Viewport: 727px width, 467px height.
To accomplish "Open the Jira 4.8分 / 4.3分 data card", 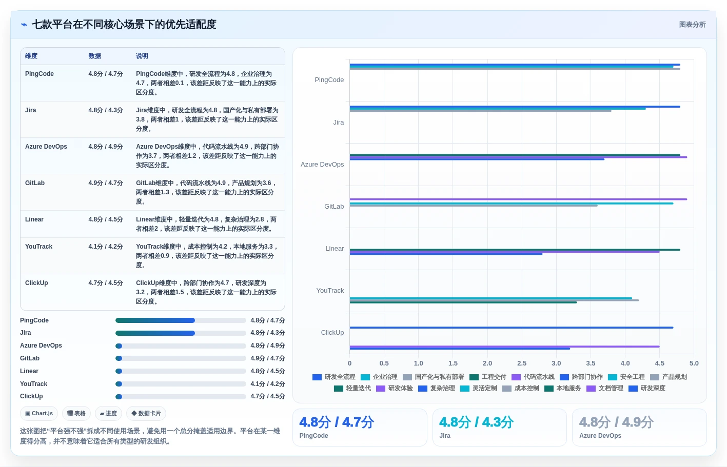I will (x=500, y=428).
